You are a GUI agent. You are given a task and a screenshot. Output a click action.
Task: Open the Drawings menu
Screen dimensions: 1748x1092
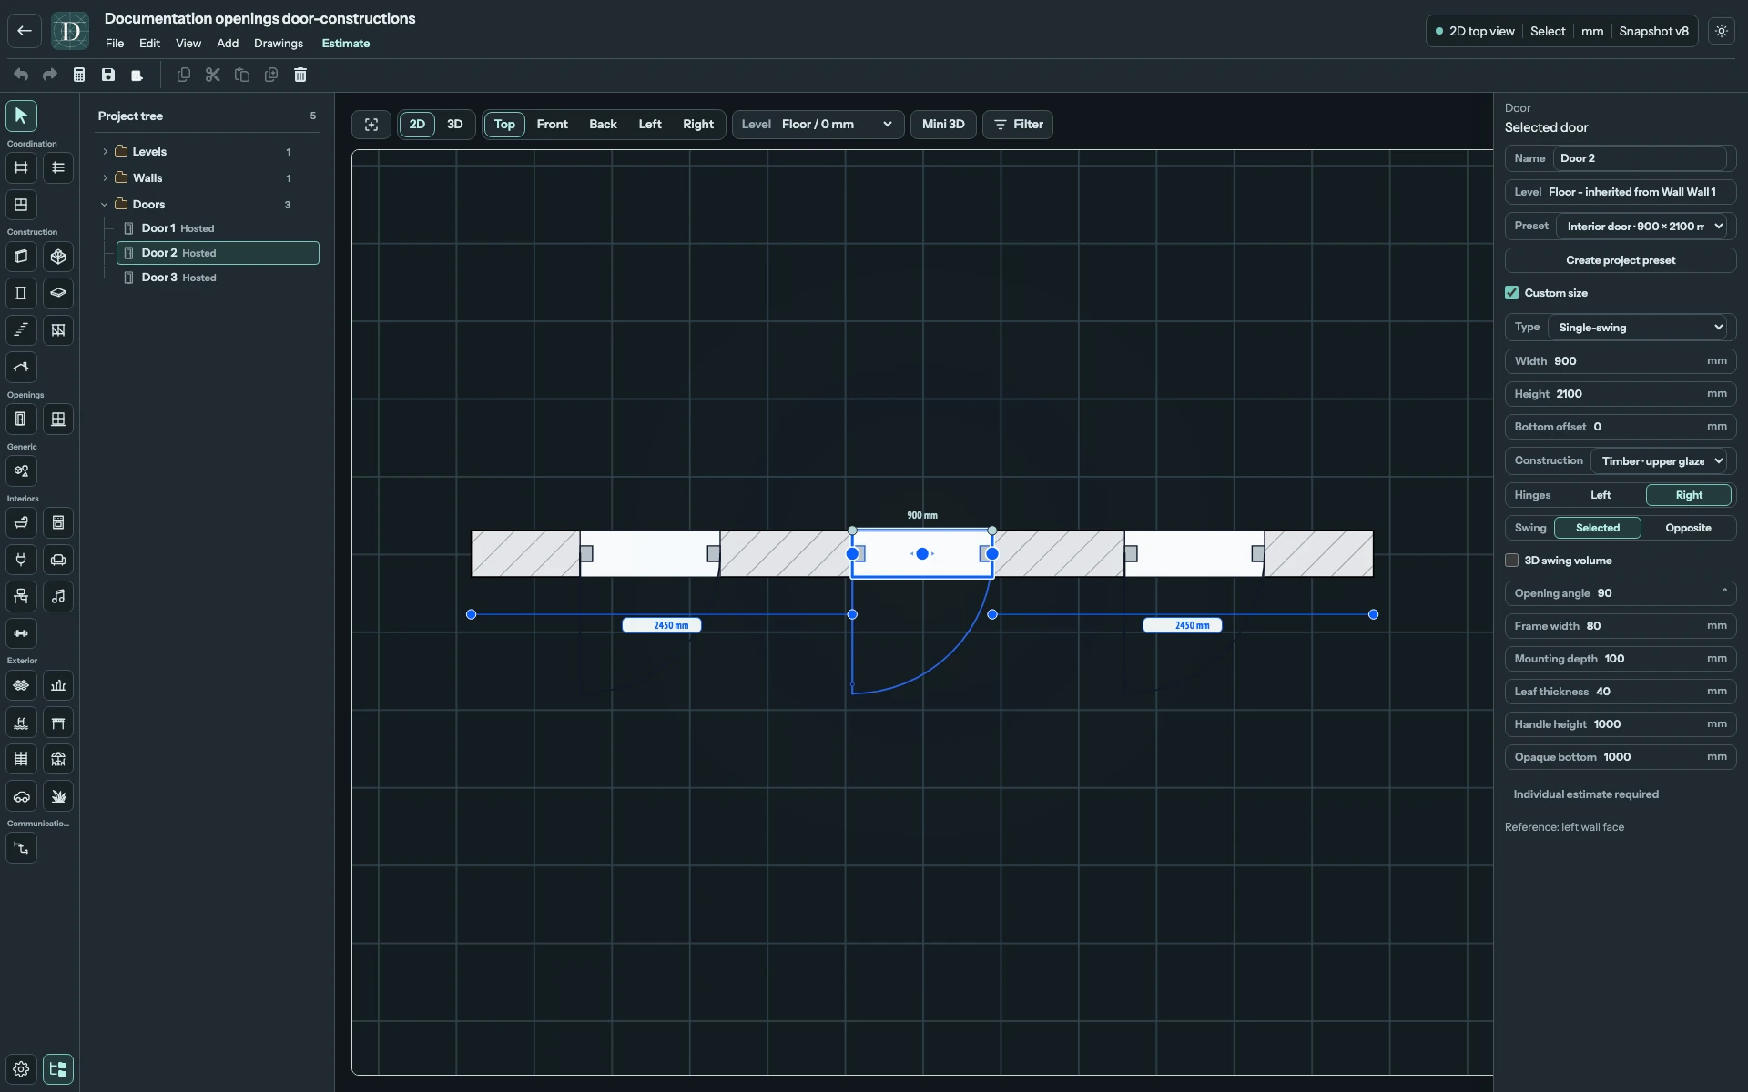coord(279,44)
